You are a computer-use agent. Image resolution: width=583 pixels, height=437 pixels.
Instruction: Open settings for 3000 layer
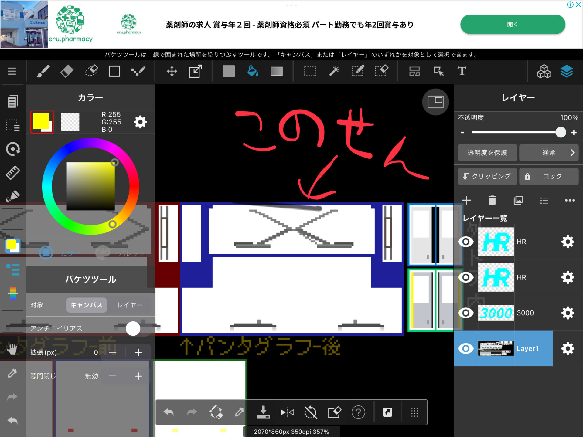pyautogui.click(x=568, y=313)
